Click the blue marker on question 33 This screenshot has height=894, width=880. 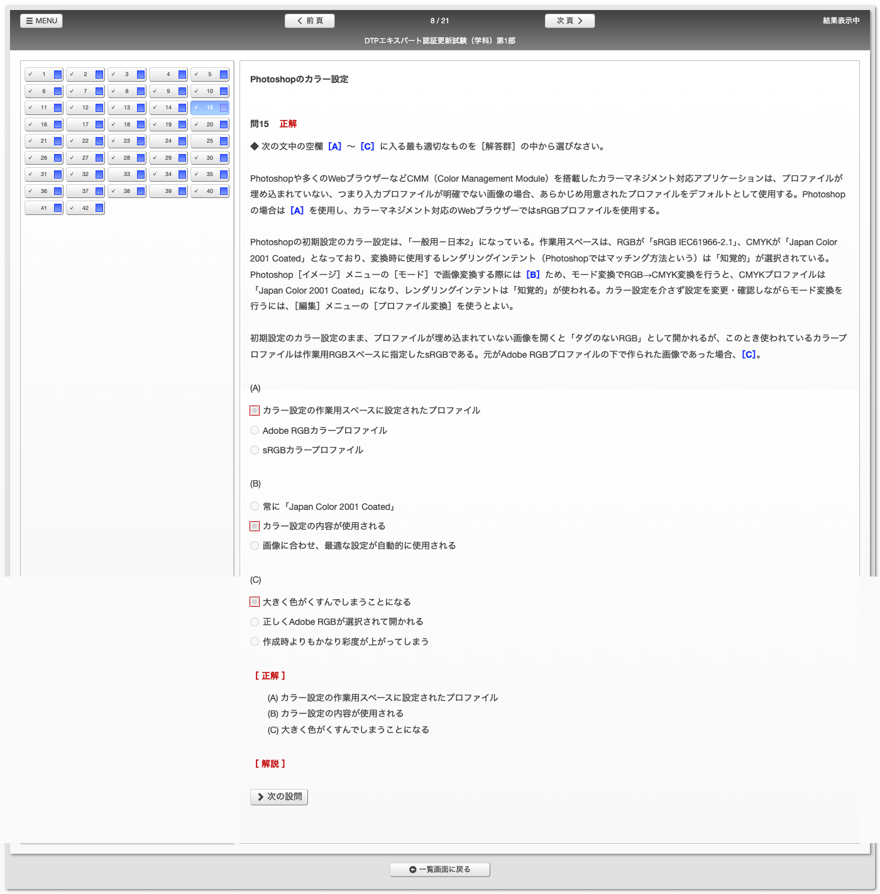(141, 175)
